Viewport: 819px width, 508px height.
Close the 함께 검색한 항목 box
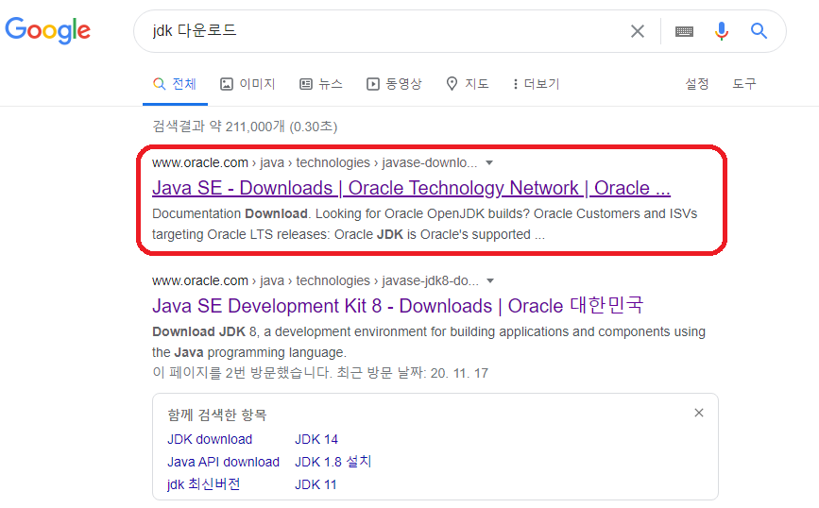pyautogui.click(x=699, y=413)
